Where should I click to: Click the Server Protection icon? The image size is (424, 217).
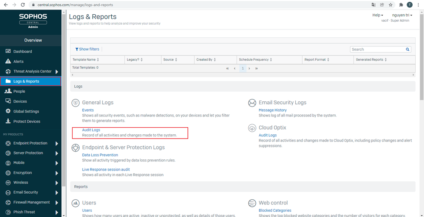coord(8,153)
